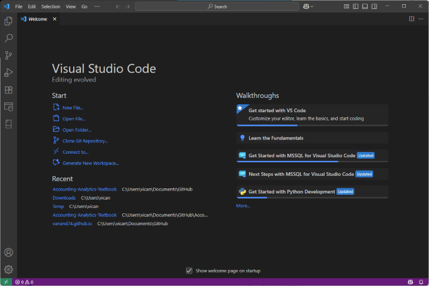Open the notifications bell in status bar

[421, 282]
